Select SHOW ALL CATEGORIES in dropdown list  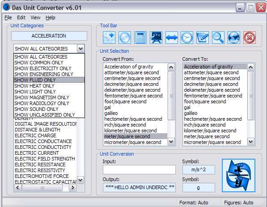coord(49,57)
